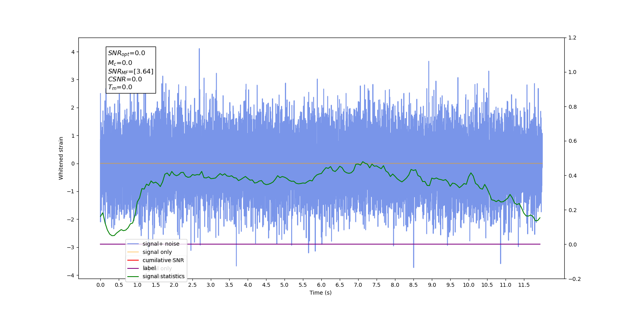Click the 'signal statistics' legend entry text
627x313 pixels.
163,276
